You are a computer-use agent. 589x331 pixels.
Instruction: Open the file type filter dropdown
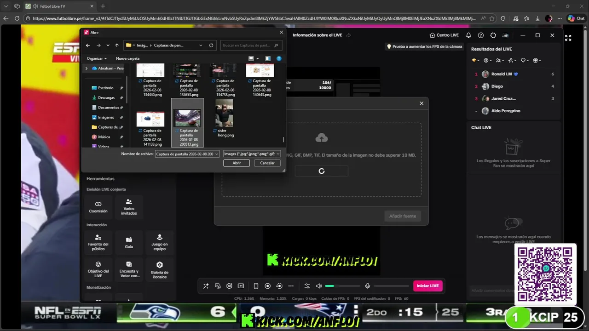coord(252,154)
